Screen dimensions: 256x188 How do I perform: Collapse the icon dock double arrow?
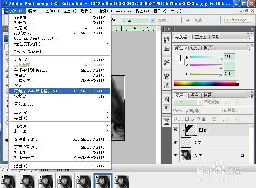point(169,29)
